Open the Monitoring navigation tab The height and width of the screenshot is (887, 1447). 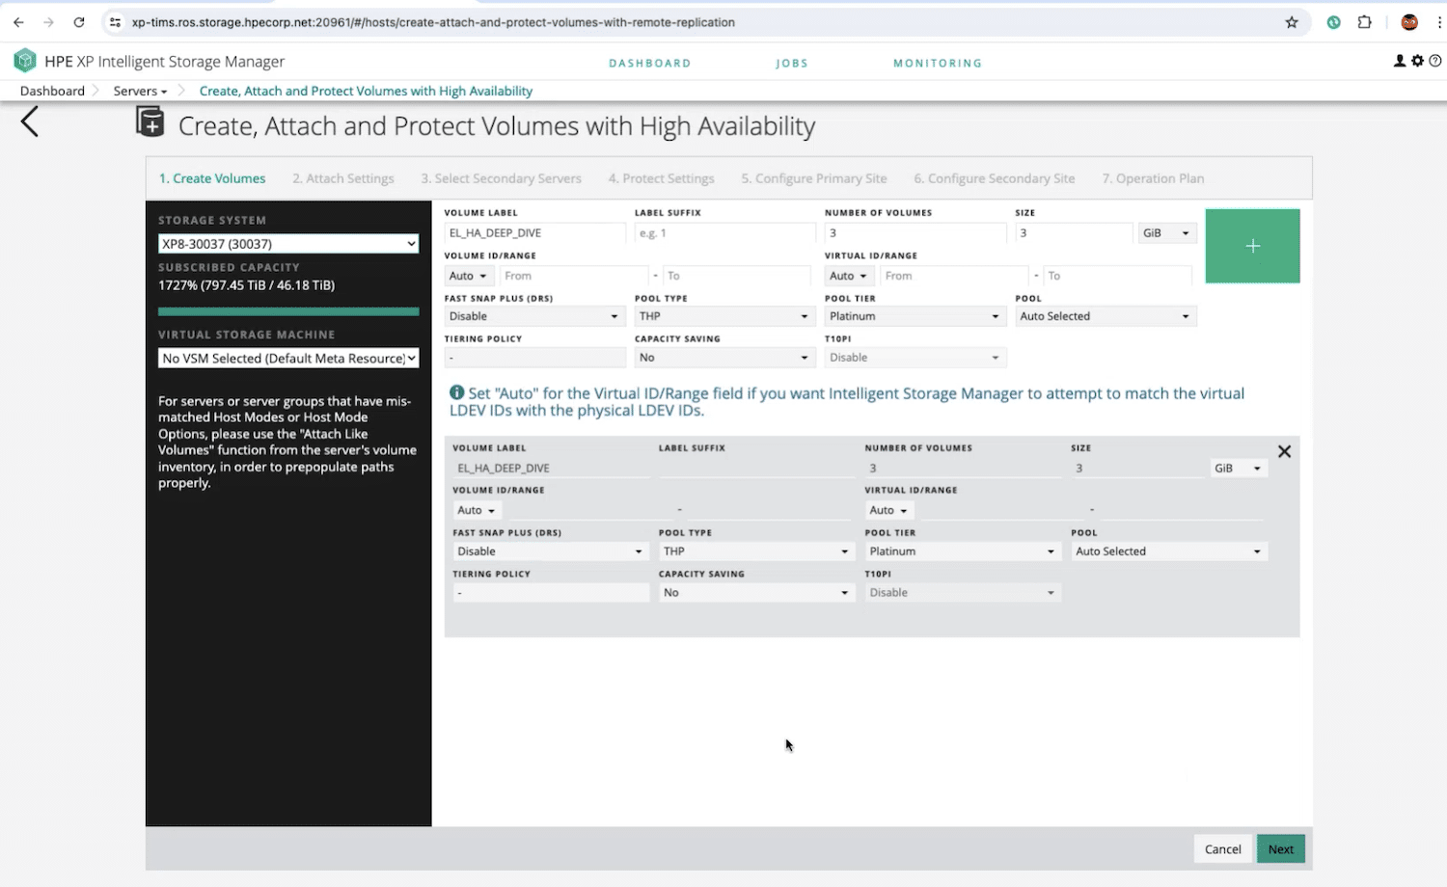pyautogui.click(x=938, y=63)
